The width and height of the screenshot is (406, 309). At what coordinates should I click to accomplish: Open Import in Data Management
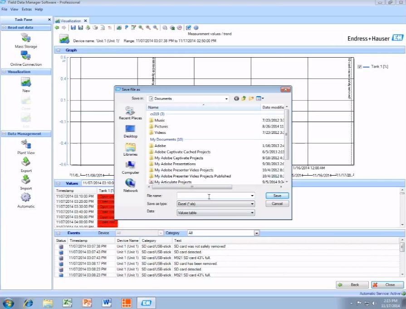[x=26, y=182]
